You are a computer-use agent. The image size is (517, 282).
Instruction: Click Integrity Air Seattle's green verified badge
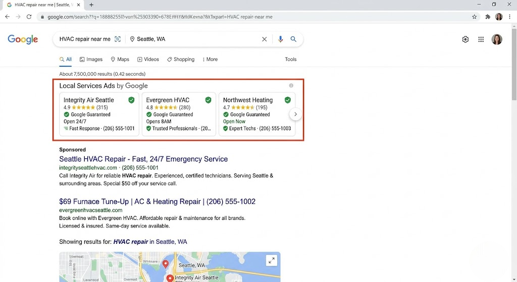coord(132,100)
